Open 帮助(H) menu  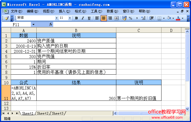[144, 11]
